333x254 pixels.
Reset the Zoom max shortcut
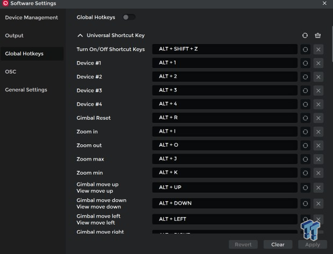[x=305, y=159]
